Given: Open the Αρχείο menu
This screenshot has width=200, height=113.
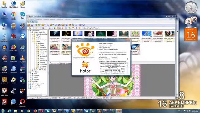Looking at the screenshot, I should pyautogui.click(x=32, y=19).
